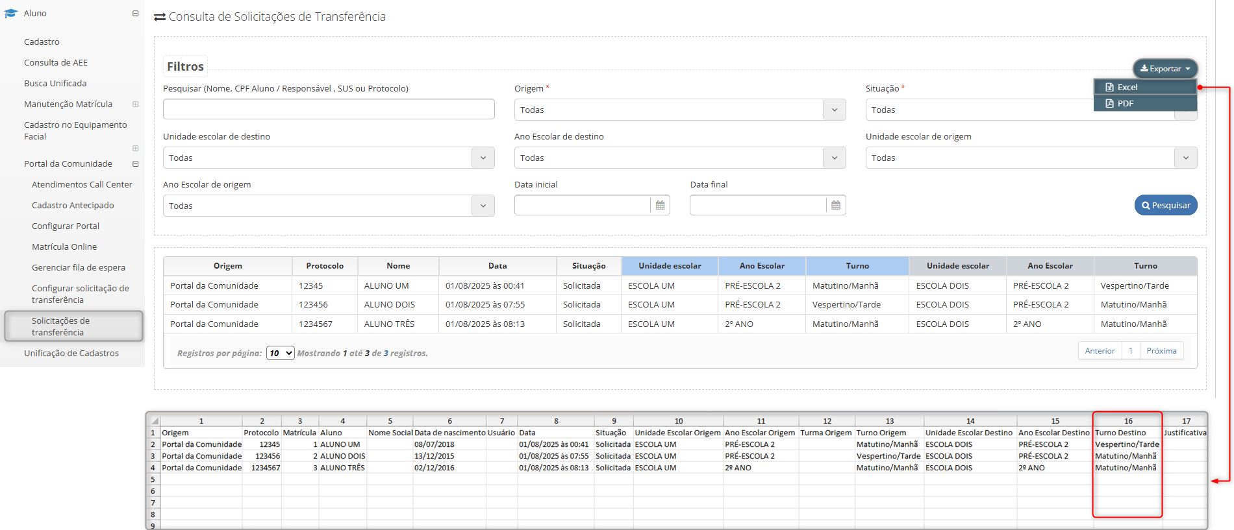Open Gerenciar fila de espera
Screen dimensions: 1234x530
(x=79, y=268)
